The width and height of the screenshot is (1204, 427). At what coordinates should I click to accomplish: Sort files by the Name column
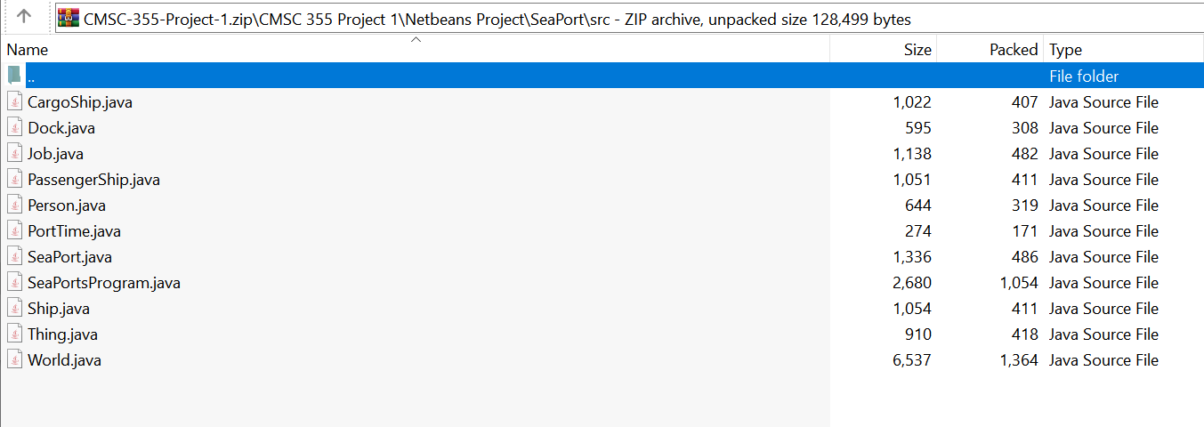pos(28,50)
